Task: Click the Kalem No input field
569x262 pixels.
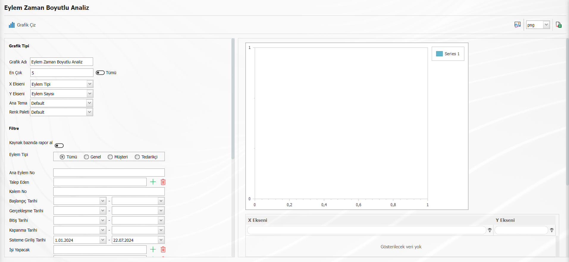Action: click(109, 191)
